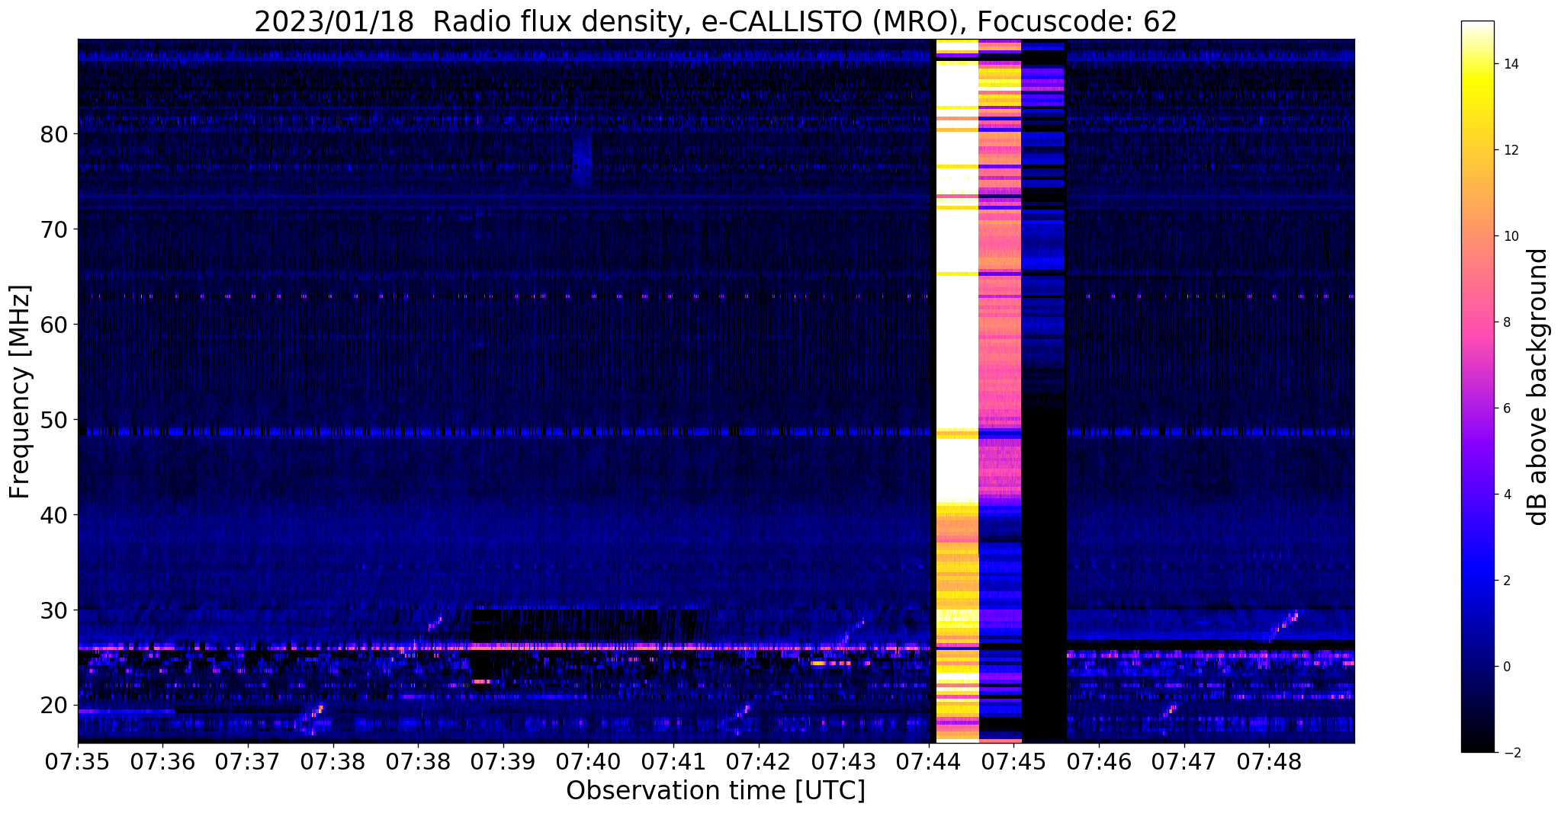Viewport: 1561px width, 813px height.
Task: Select the 07:36 time tick label
Action: tap(162, 762)
